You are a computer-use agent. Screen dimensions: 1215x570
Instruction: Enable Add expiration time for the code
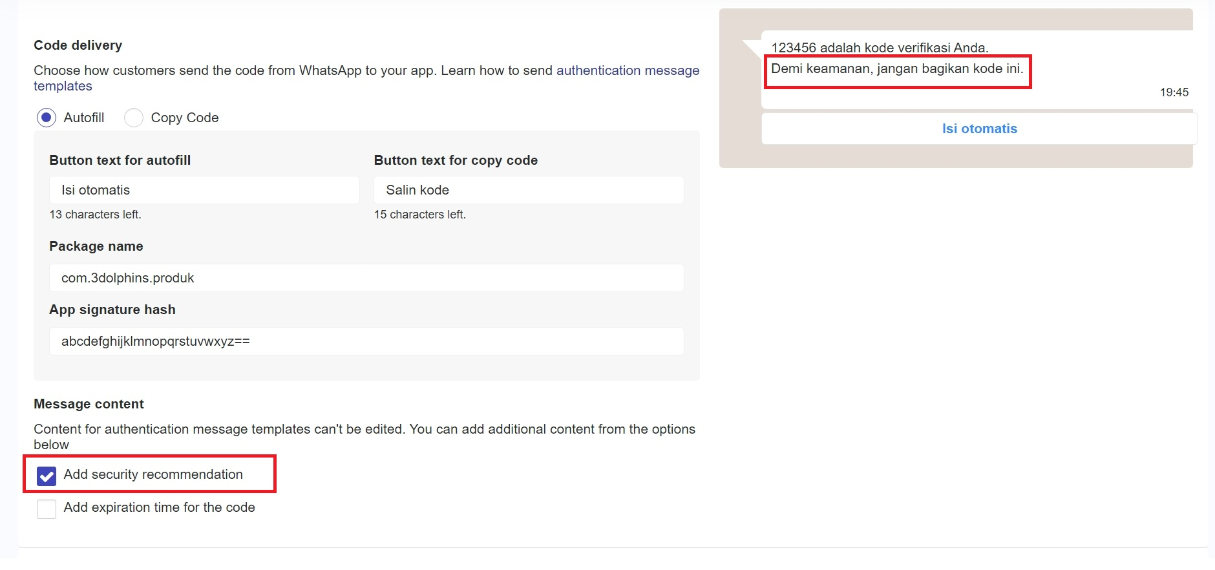[x=47, y=509]
